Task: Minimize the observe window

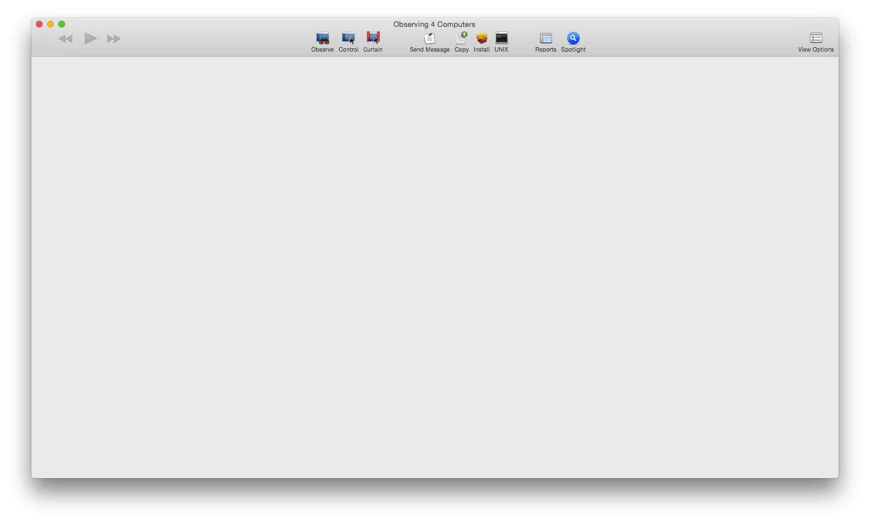Action: coord(50,24)
